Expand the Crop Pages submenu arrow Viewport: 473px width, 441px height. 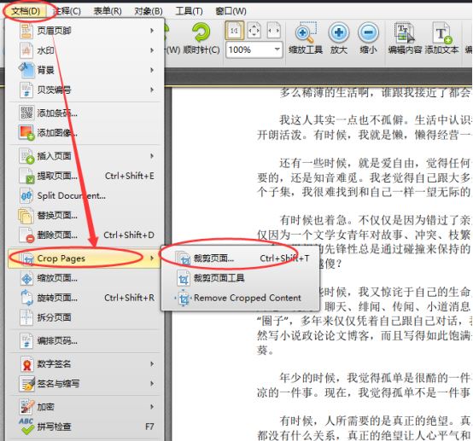point(152,258)
